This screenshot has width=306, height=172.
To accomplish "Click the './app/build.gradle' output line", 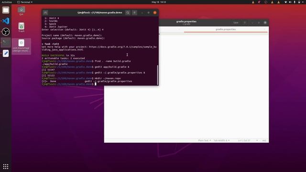I will pyautogui.click(x=55, y=64).
